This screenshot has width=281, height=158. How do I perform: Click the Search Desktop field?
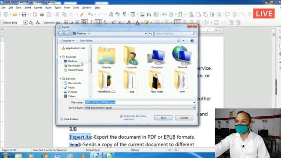pos(175,33)
